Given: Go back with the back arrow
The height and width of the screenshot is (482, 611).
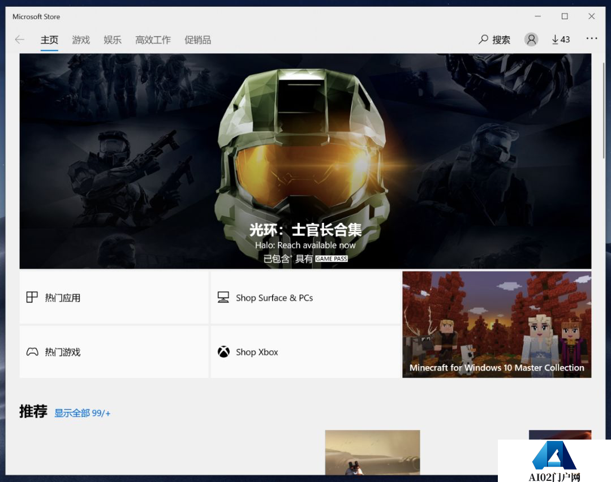Looking at the screenshot, I should pos(19,40).
